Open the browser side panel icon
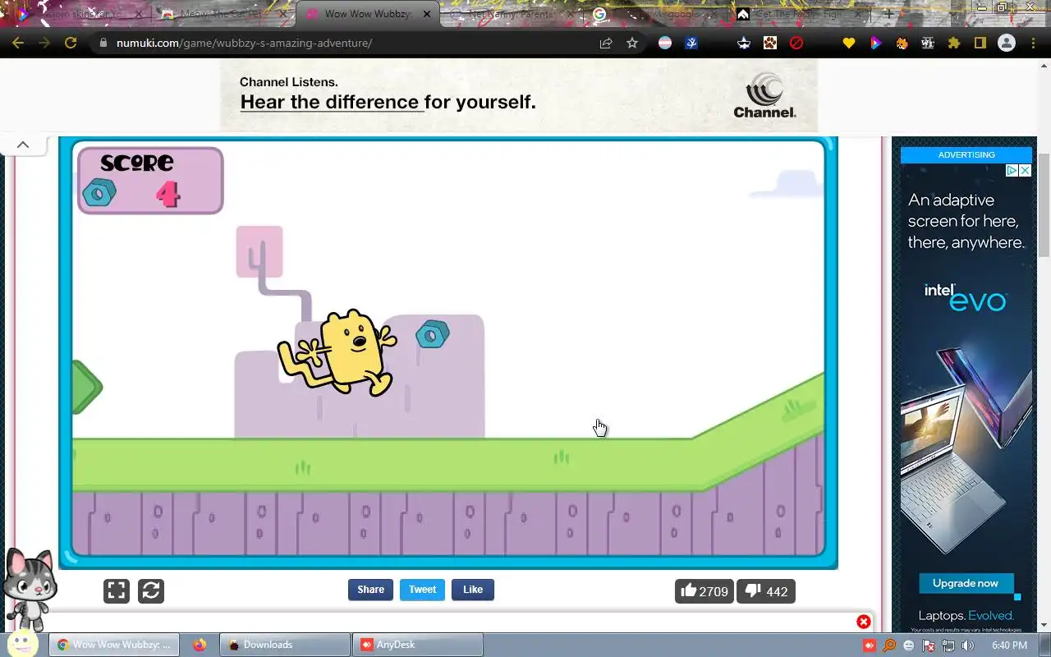The height and width of the screenshot is (657, 1051). (980, 43)
